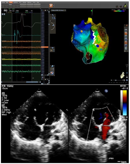Open the ECG menu
Viewport: 130px width, 164px height.
coord(20,2)
